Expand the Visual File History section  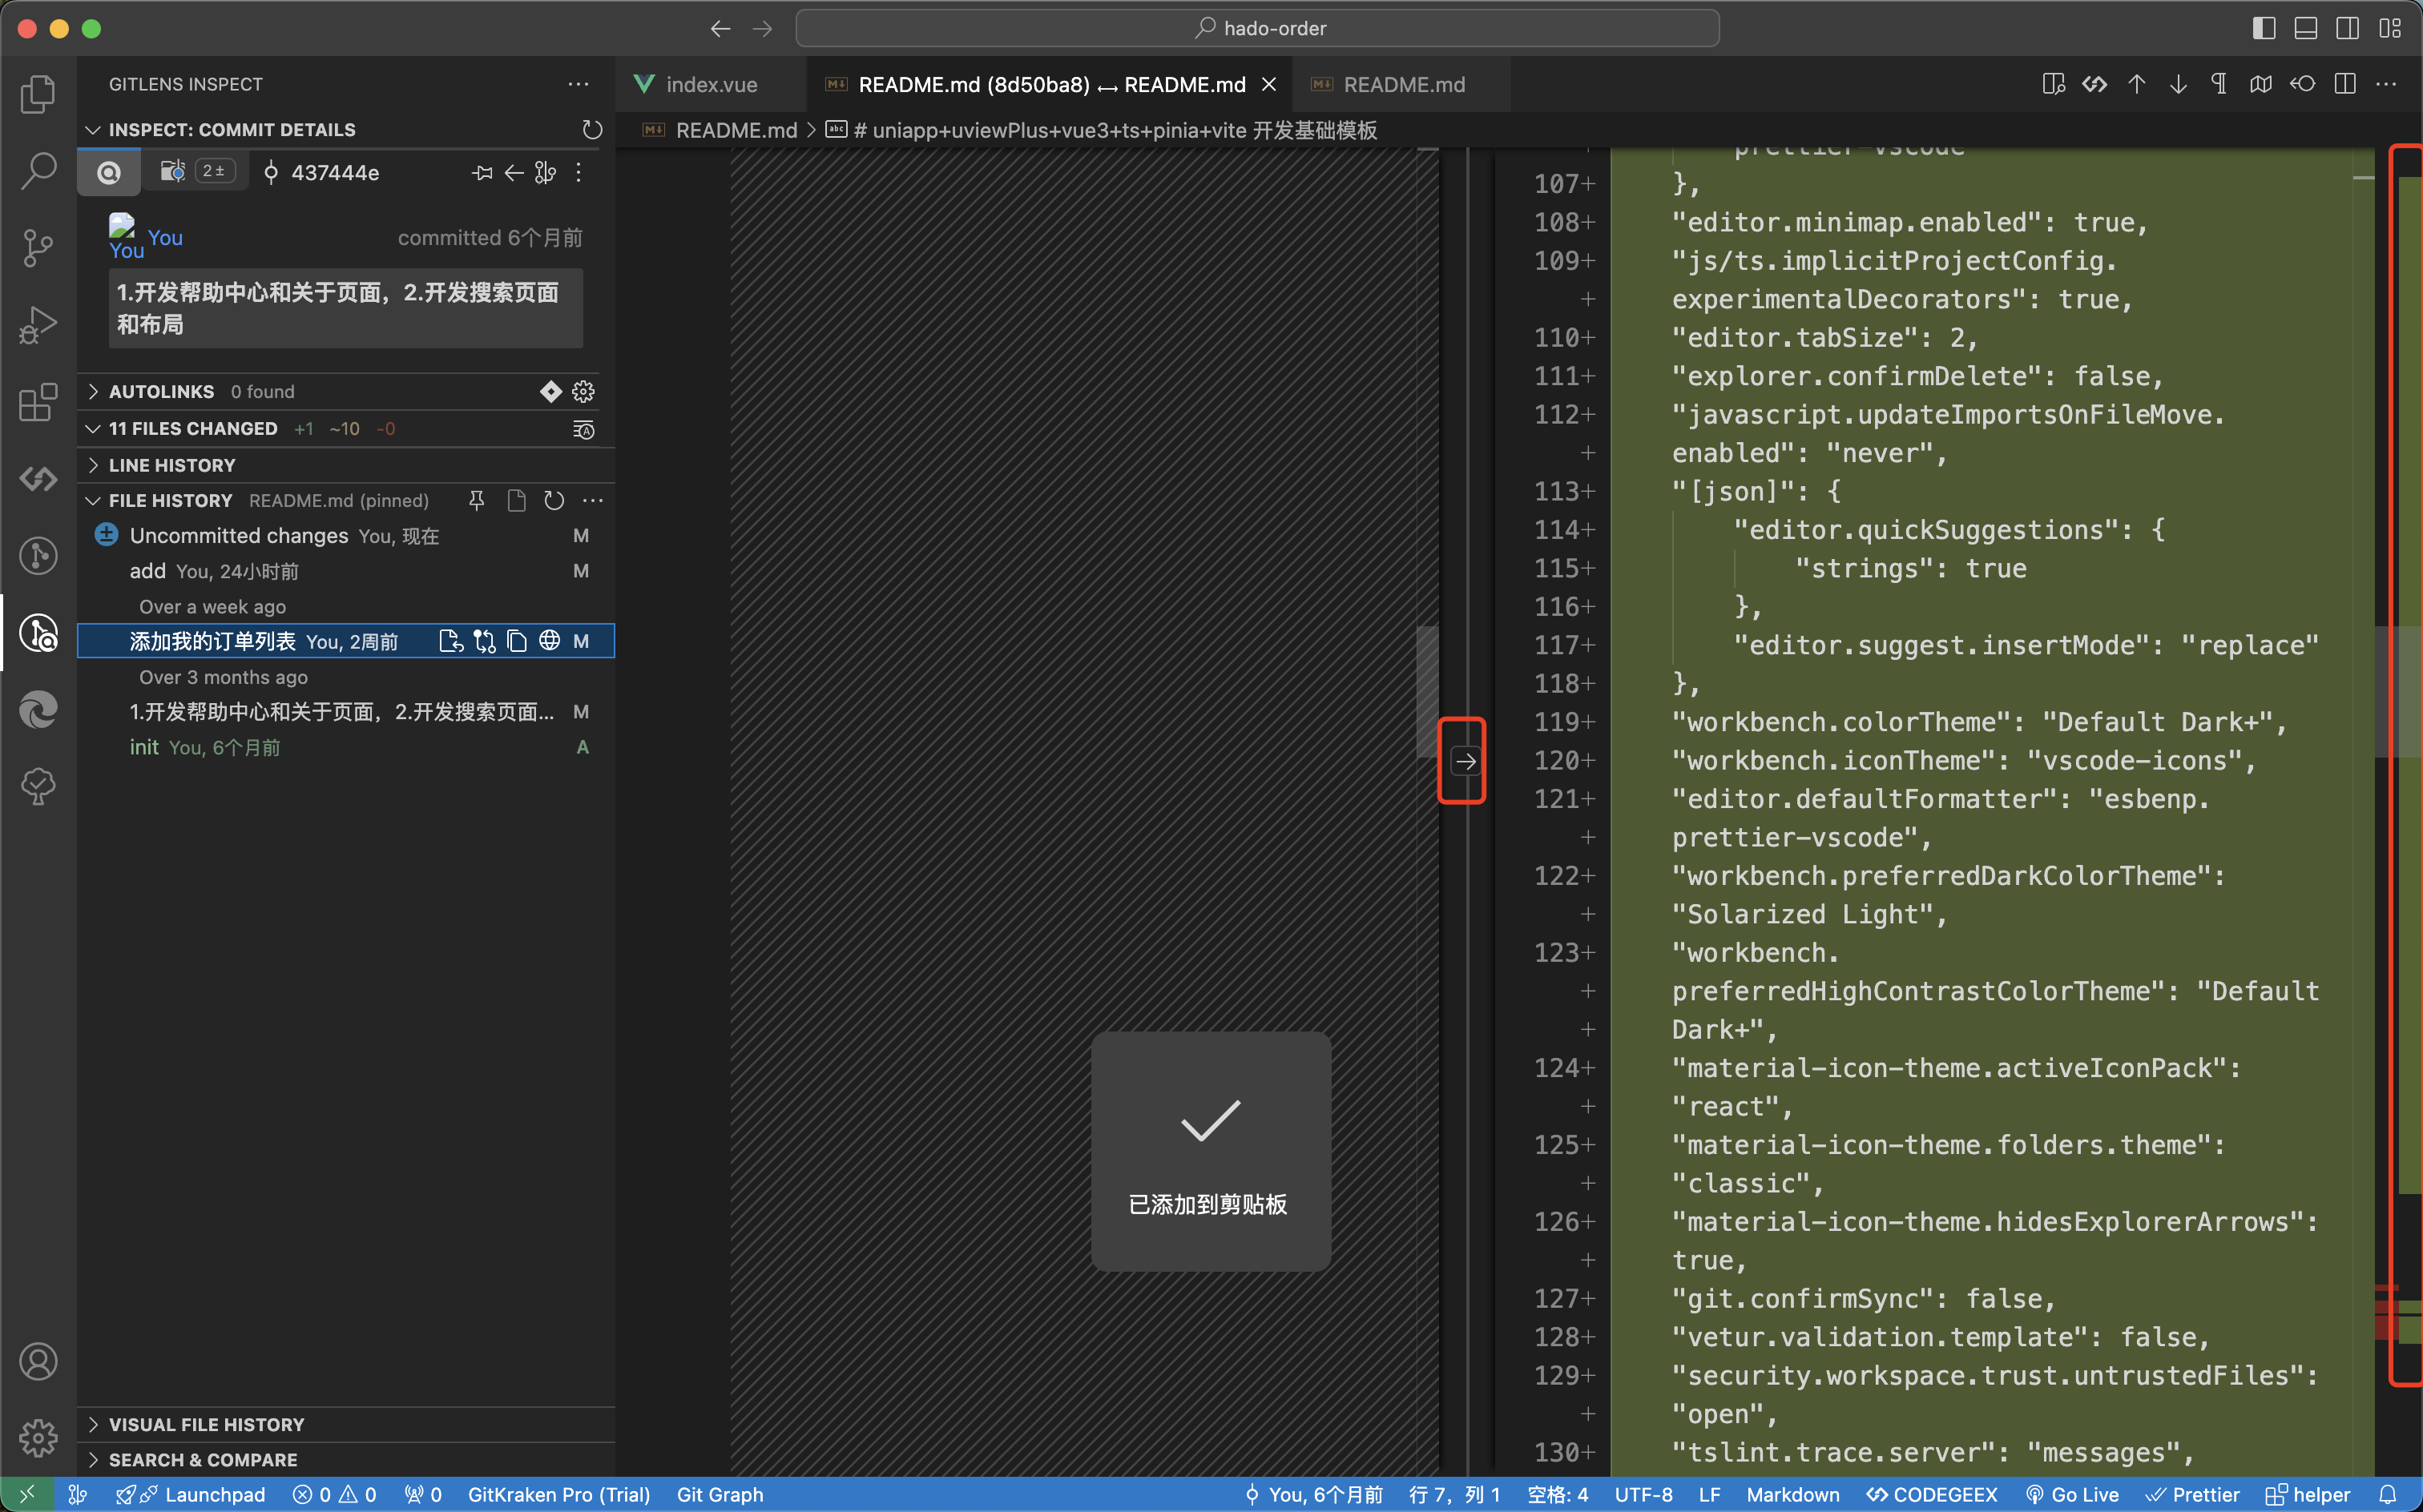tap(205, 1424)
